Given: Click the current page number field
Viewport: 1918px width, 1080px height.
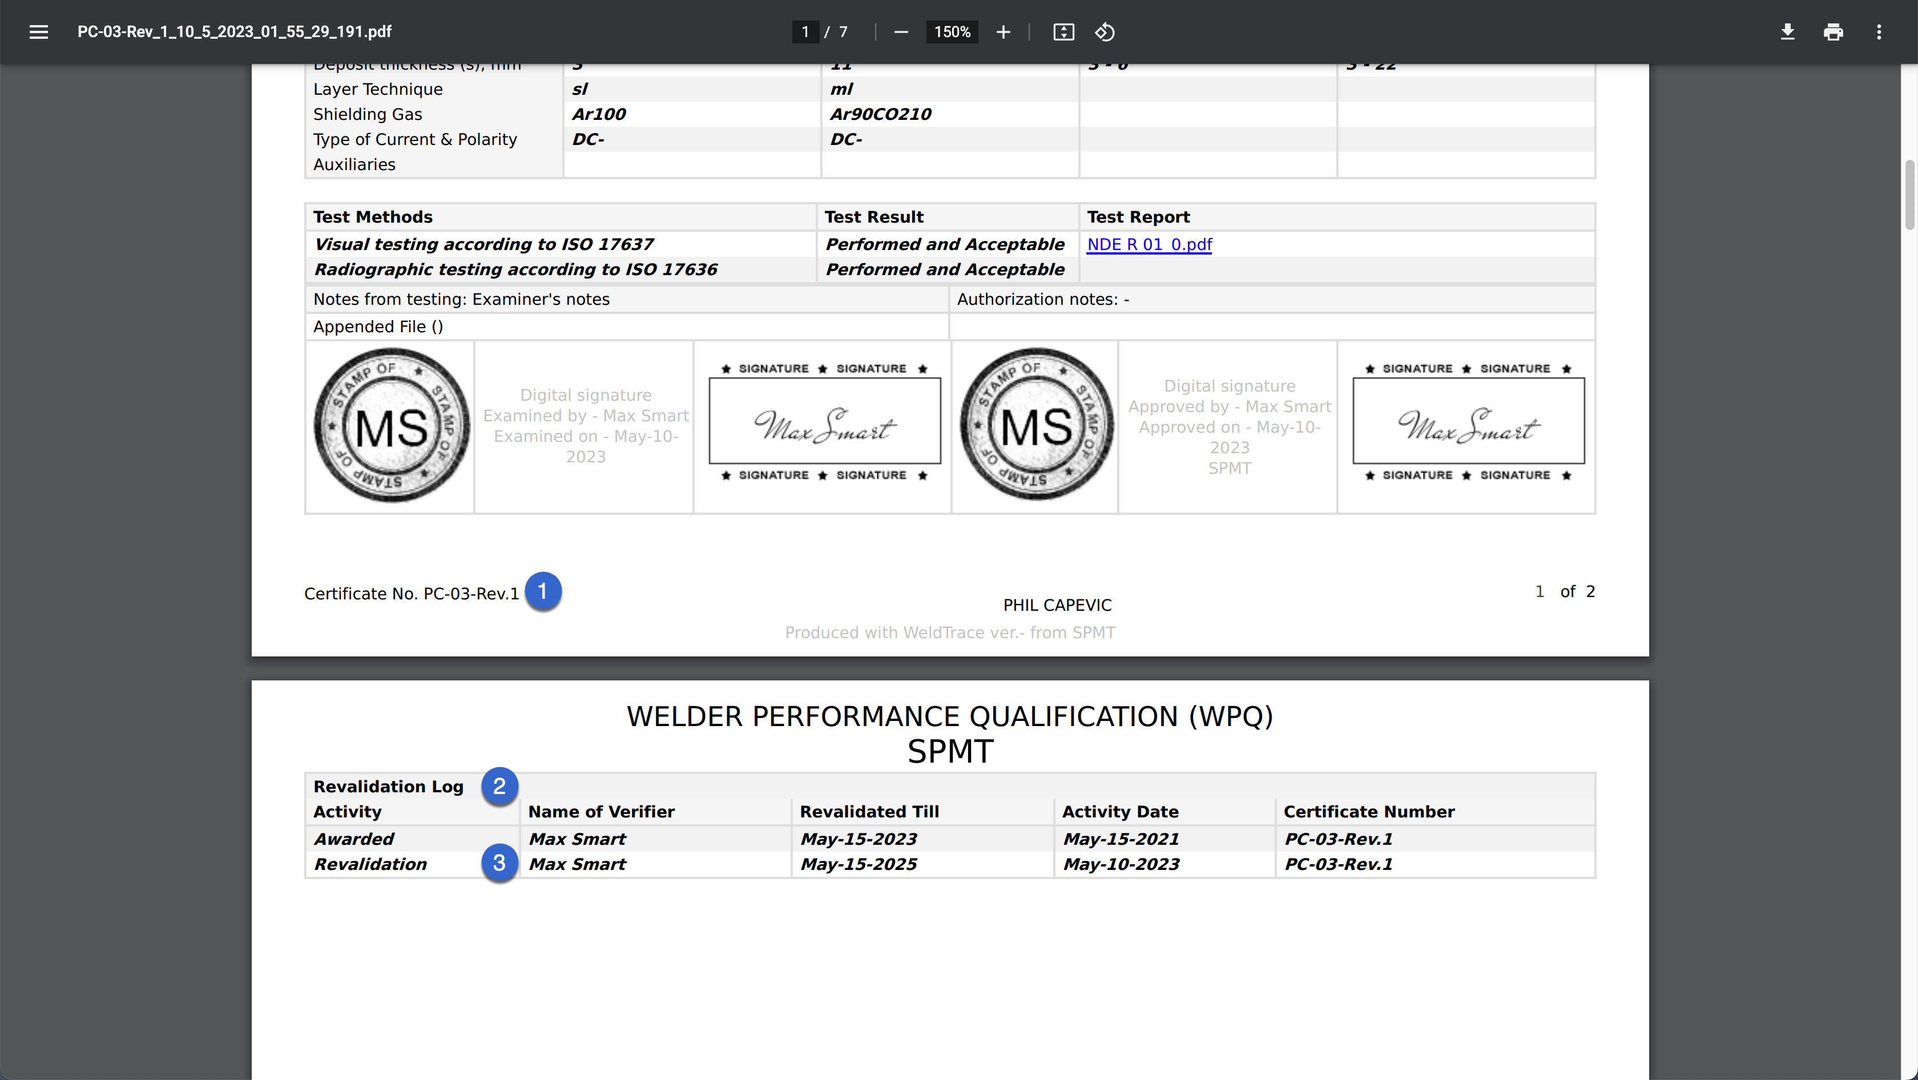Looking at the screenshot, I should point(805,32).
